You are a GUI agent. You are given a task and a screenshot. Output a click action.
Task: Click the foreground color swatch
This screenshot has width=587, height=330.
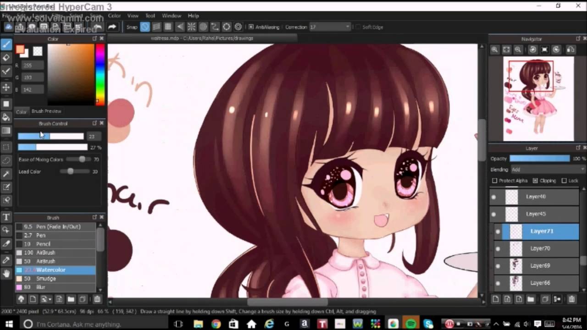click(x=19, y=49)
